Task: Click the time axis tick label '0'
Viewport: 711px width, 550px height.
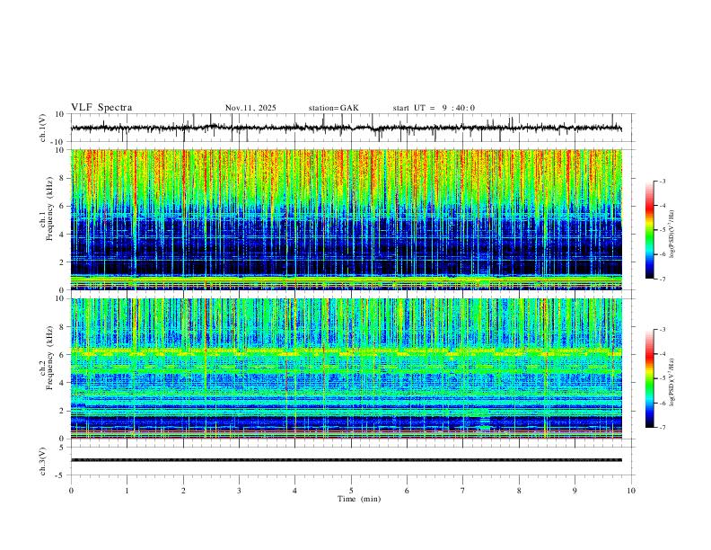Action: tap(71, 491)
